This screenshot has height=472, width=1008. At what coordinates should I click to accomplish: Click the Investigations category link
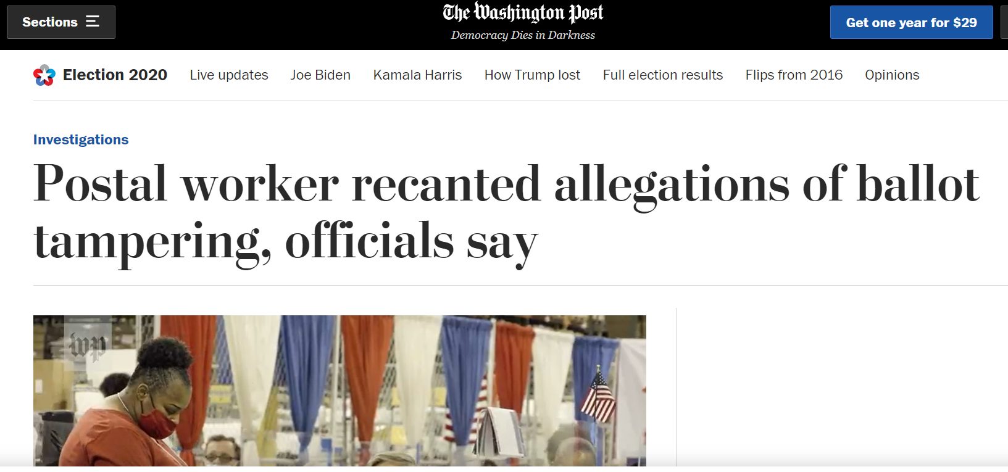tap(81, 140)
